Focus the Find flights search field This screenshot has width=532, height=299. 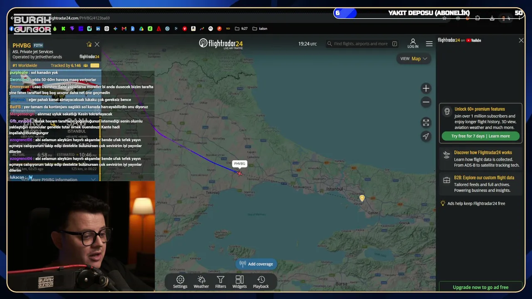[362, 44]
